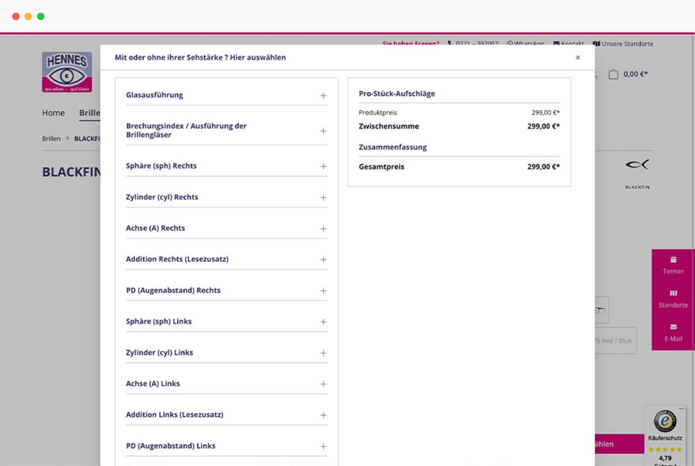
Task: Open the Sphäre (sph) Links section
Action: [x=323, y=322]
